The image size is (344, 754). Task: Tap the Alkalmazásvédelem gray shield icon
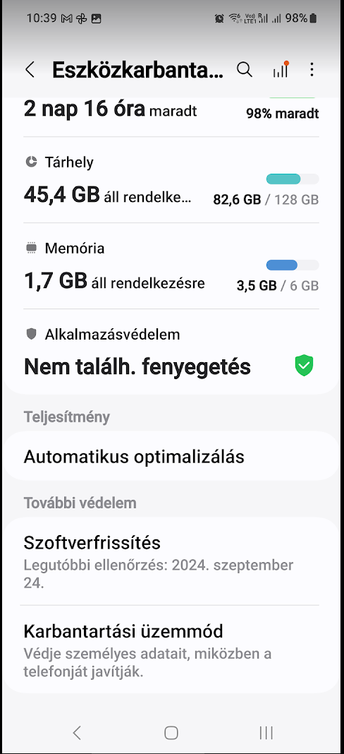[x=31, y=334]
